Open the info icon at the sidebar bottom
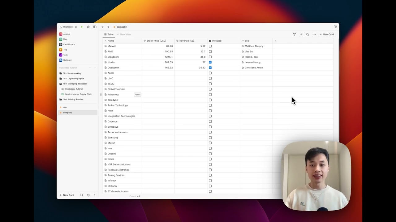Image resolution: width=396 pixels, height=222 pixels. click(x=88, y=195)
